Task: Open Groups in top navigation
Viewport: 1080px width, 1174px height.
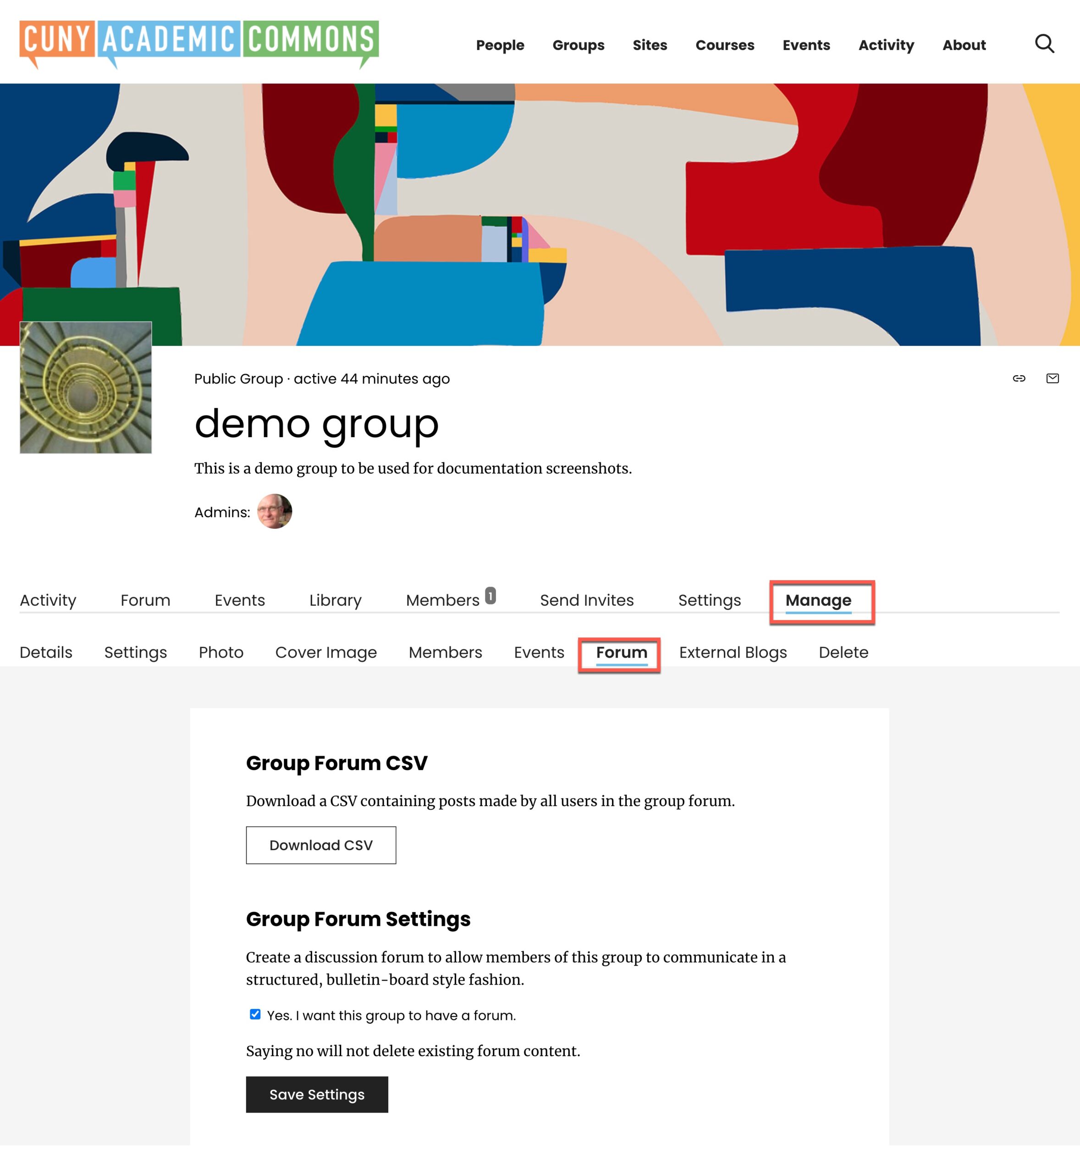Action: 579,45
